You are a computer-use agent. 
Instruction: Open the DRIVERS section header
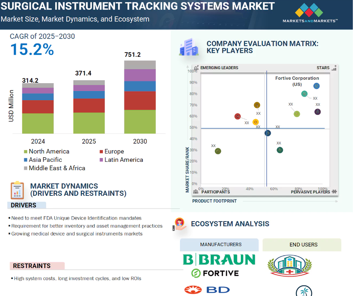(26, 205)
